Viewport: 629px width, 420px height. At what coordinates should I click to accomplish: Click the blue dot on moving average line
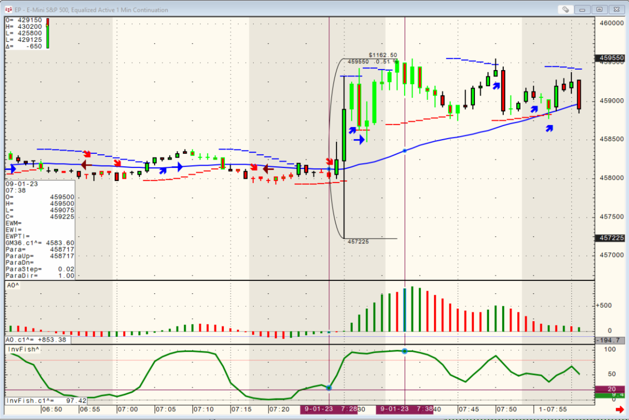click(x=405, y=151)
